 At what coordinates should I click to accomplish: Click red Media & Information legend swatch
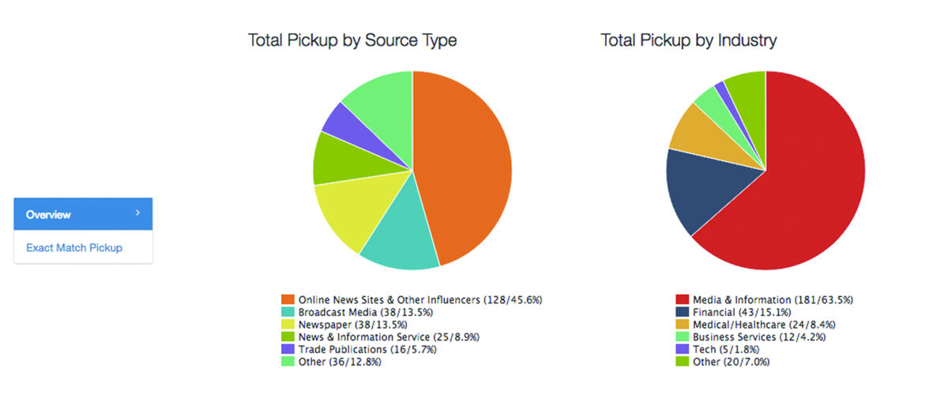click(682, 300)
